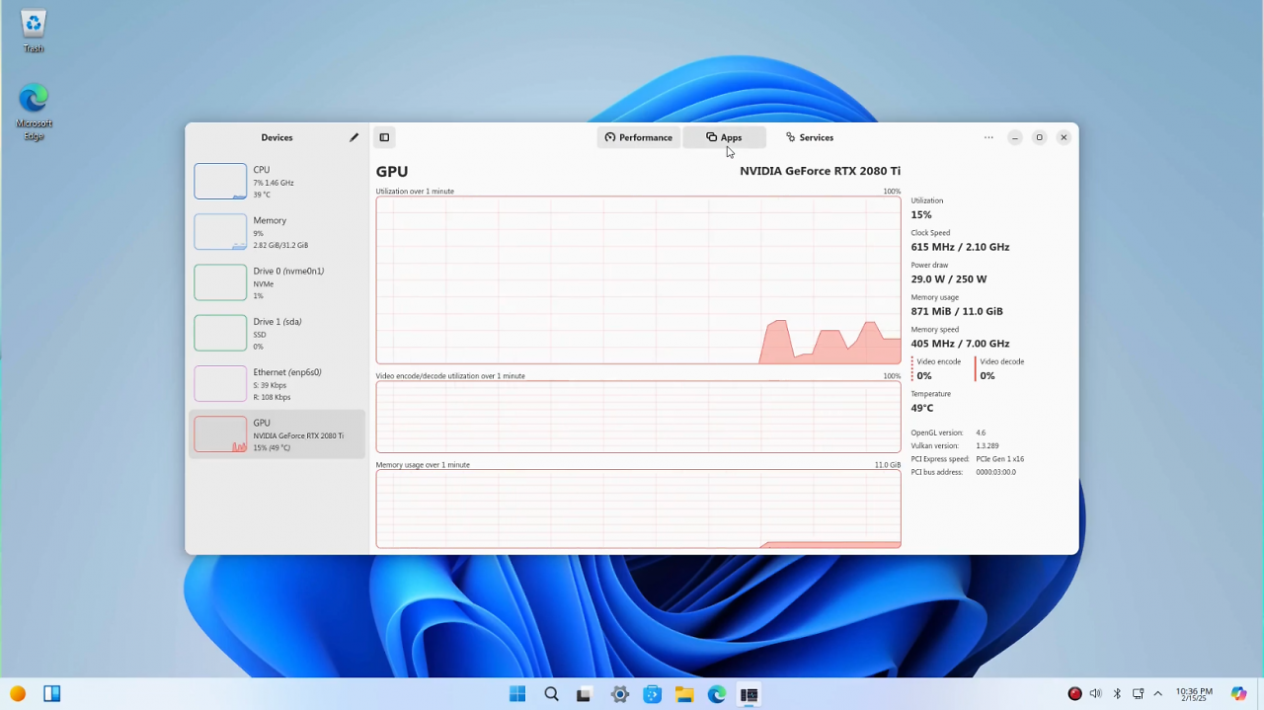
Task: Click the GPU memory usage graph
Action: [638, 509]
